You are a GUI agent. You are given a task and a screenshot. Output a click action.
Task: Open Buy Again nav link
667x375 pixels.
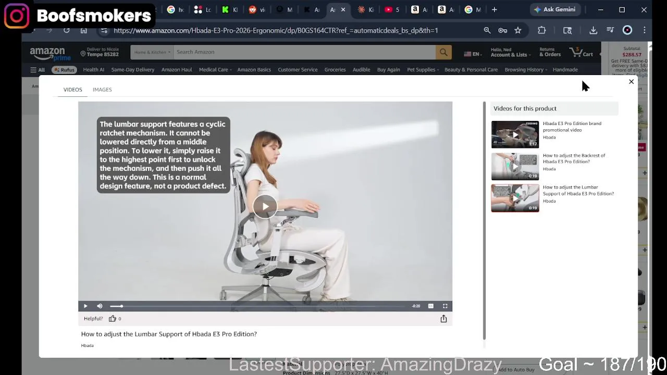pyautogui.click(x=389, y=70)
